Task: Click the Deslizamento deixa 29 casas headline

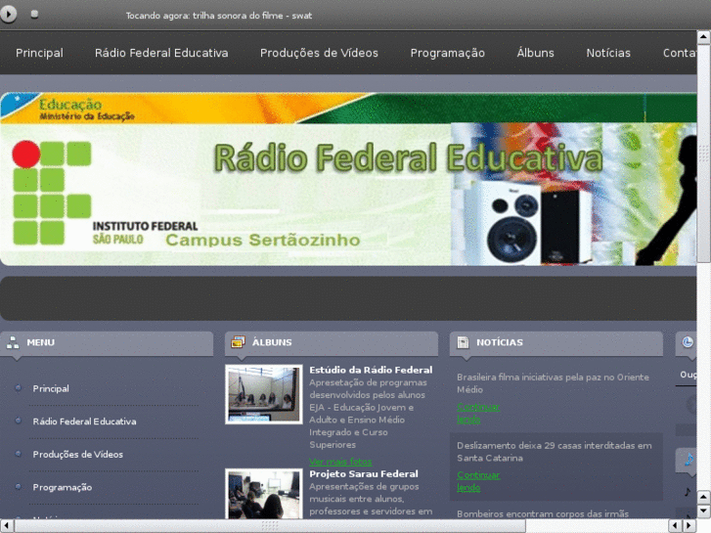Action: point(555,452)
